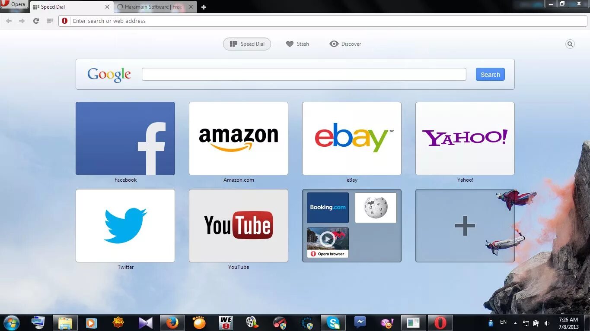Switch to Skype in the taskbar

[x=333, y=322]
